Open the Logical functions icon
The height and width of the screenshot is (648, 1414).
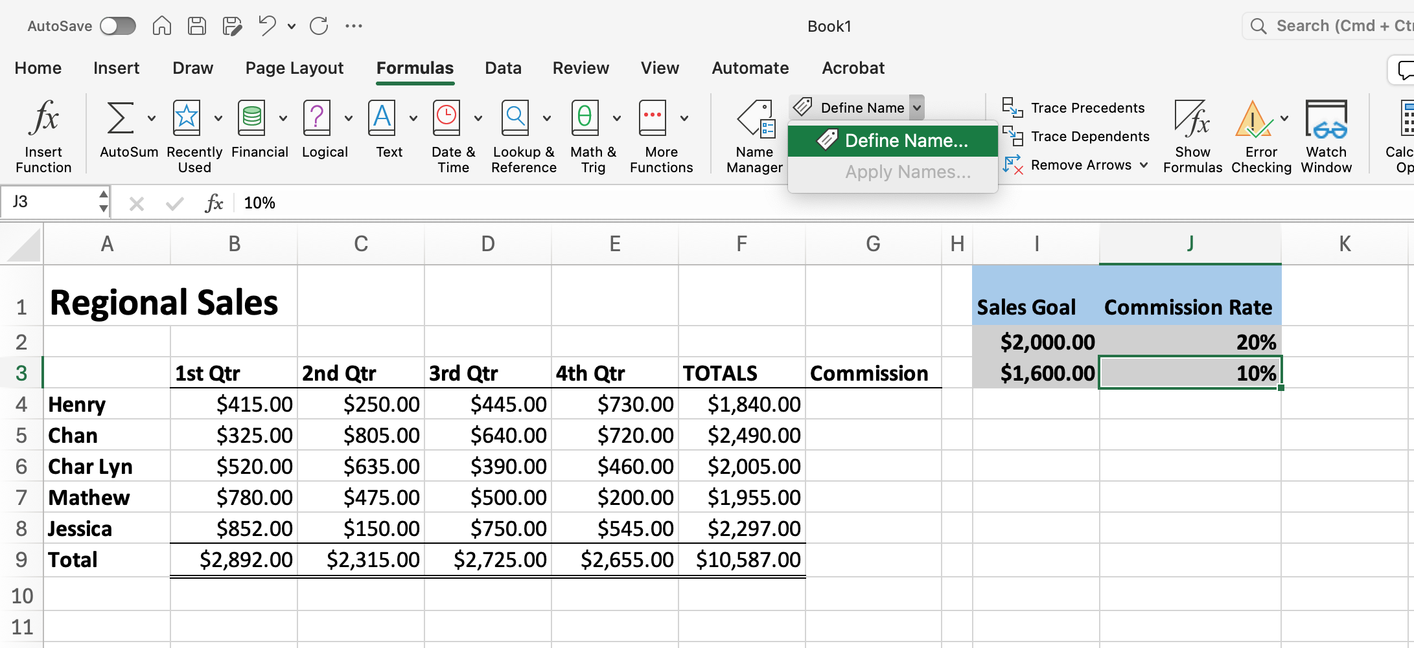click(x=317, y=118)
